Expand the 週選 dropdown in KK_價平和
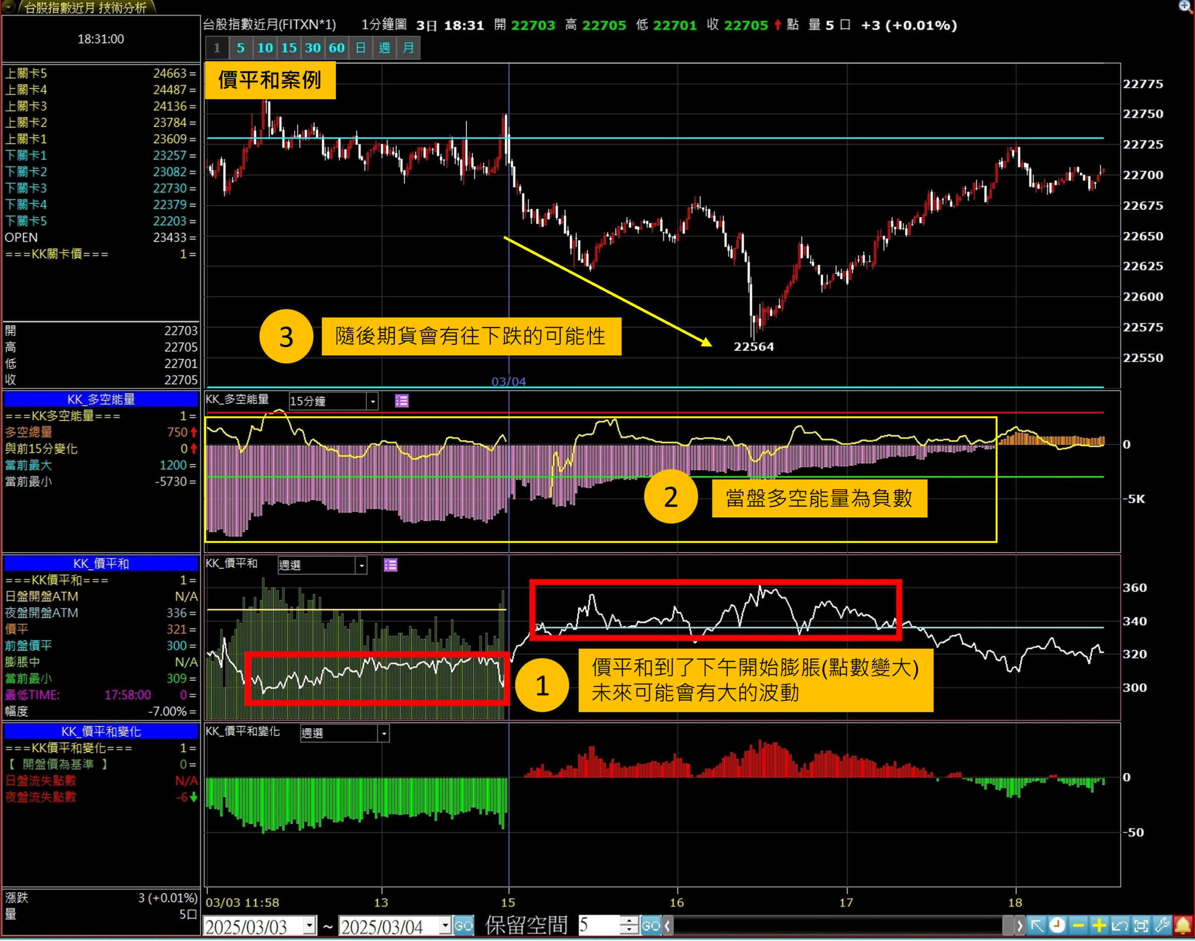The image size is (1195, 941). point(362,565)
